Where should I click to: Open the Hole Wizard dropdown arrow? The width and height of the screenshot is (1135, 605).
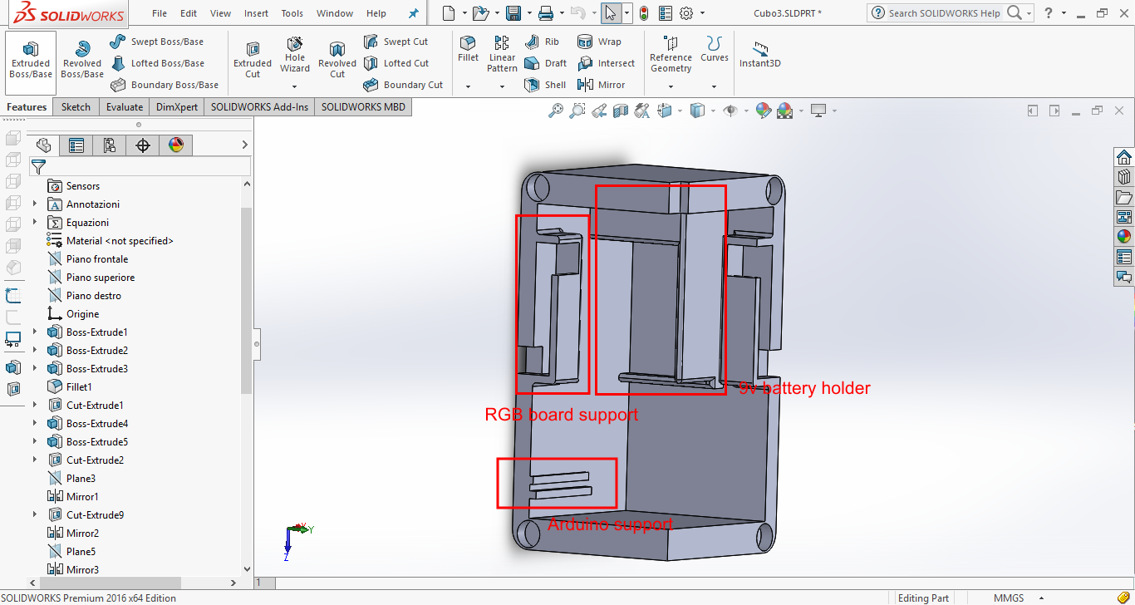pos(294,86)
